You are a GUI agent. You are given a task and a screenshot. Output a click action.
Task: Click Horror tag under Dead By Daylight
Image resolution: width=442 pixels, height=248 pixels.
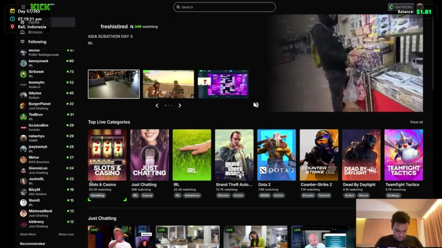click(x=363, y=195)
